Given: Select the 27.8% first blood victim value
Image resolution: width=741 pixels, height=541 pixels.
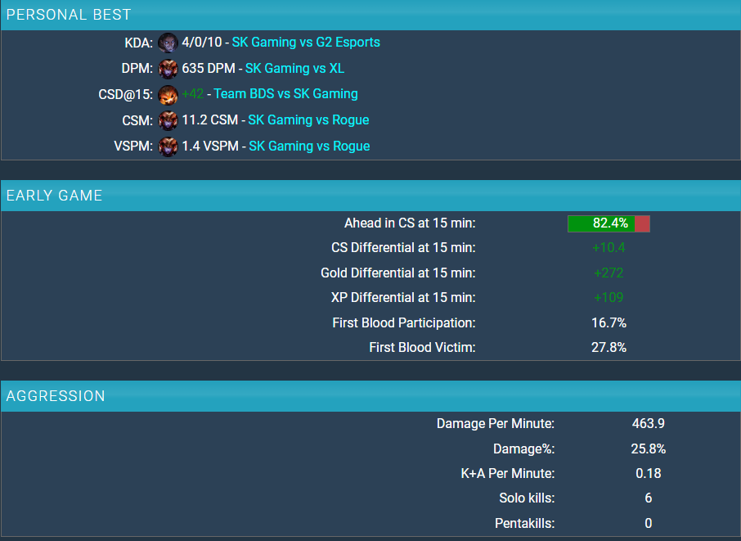Looking at the screenshot, I should pos(609,348).
